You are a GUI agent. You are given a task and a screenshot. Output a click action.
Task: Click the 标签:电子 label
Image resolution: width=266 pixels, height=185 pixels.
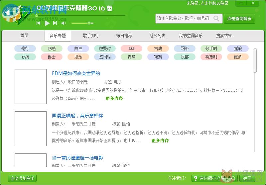pyautogui.click(x=113, y=82)
